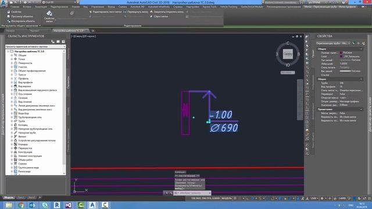Select the Съемка tree item
The width and height of the screenshot is (372, 209).
[x=22, y=164]
